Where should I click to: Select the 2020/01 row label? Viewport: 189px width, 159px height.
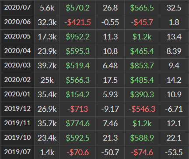[x=17, y=94]
